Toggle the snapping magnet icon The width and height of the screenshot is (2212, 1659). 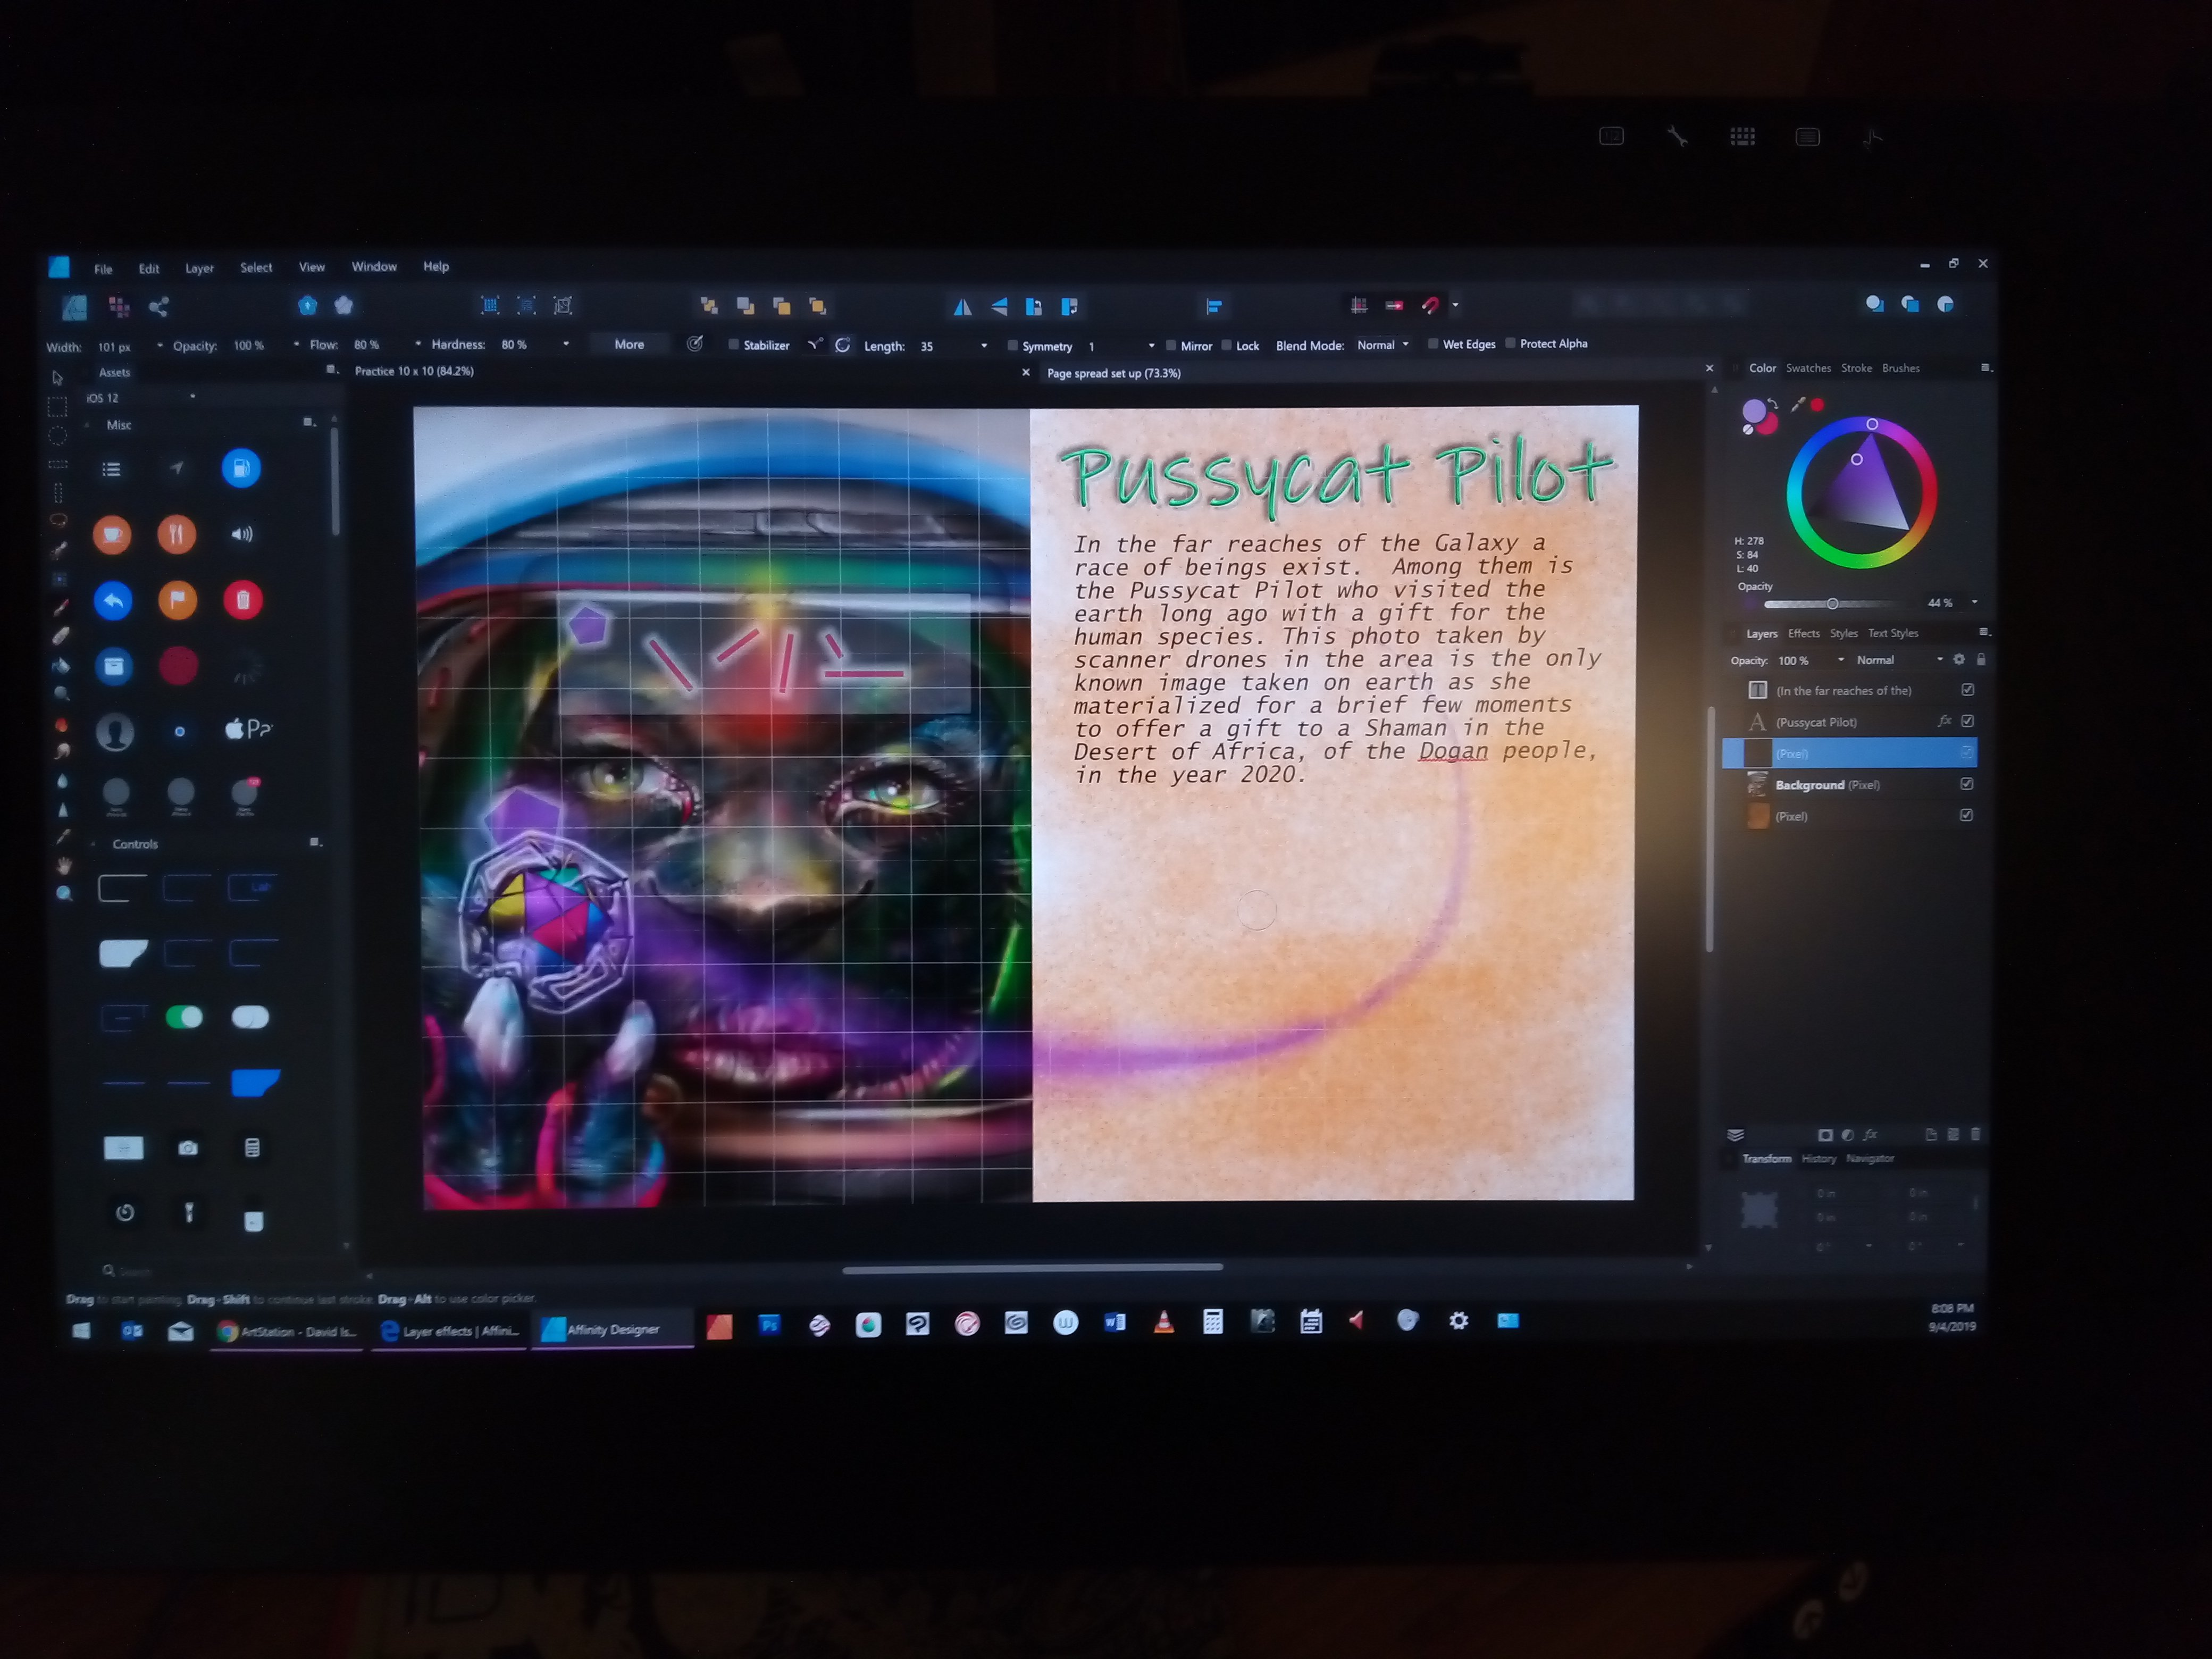click(x=1430, y=305)
